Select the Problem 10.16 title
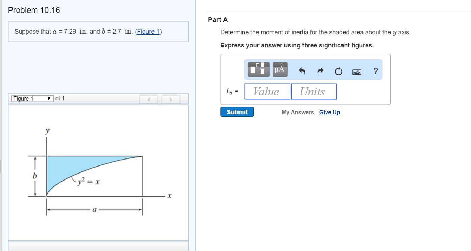This screenshot has width=471, height=251. click(x=33, y=10)
